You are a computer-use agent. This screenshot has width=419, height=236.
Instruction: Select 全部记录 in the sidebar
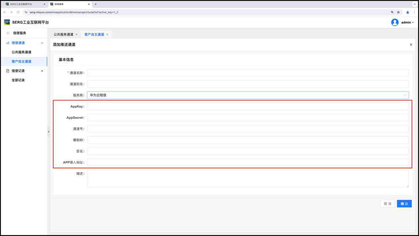[x=18, y=80]
